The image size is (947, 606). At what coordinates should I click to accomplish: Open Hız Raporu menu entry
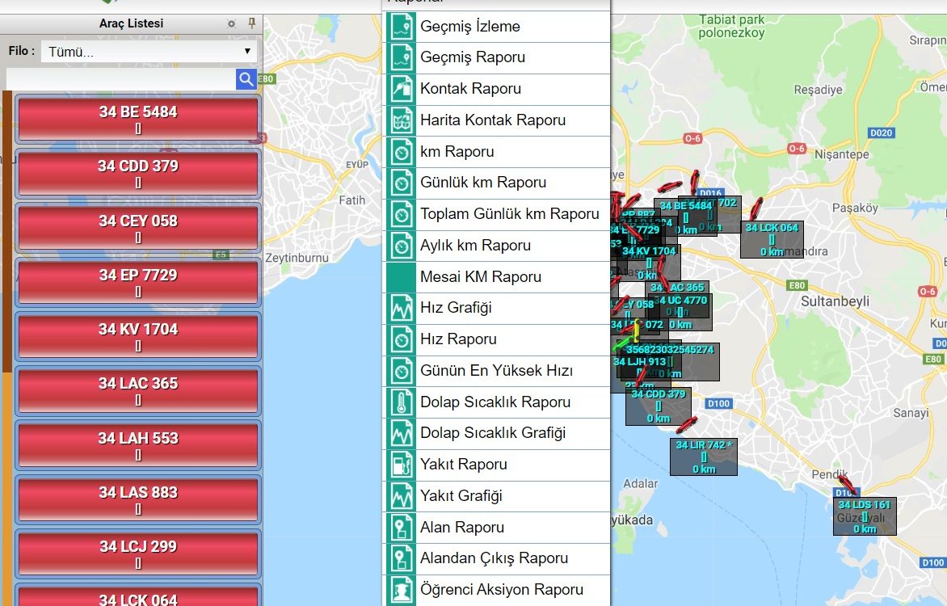tap(496, 339)
